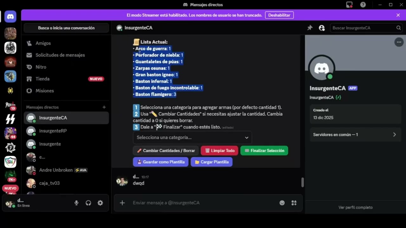The height and width of the screenshot is (228, 406).
Task: Click InsurgenteCA name in chat header
Action: pyautogui.click(x=138, y=28)
